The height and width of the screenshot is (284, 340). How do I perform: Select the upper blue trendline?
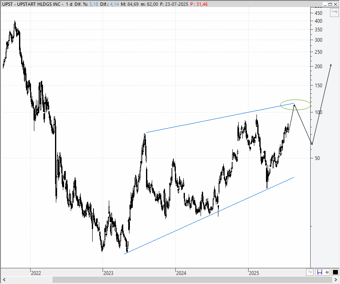(x=220, y=118)
